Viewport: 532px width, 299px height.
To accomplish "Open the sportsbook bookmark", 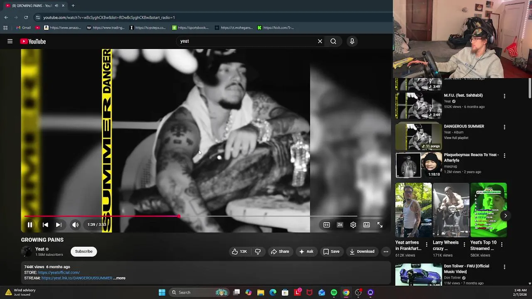I will point(190,28).
